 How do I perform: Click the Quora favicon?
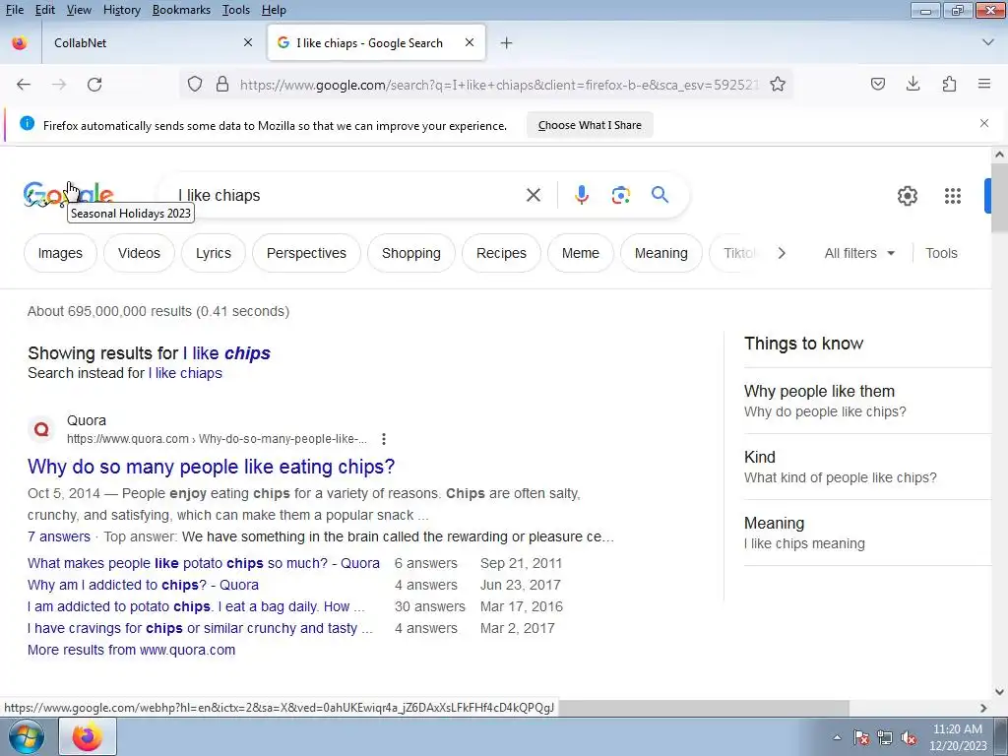(x=41, y=429)
